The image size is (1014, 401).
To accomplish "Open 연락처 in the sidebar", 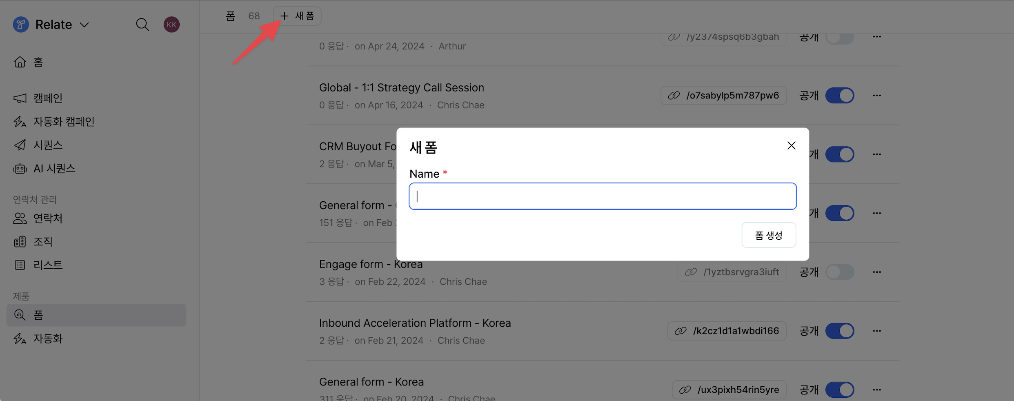I will [96, 218].
